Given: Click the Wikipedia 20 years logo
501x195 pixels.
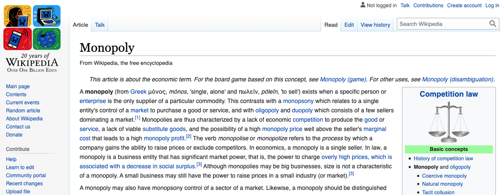Looking at the screenshot, I should tap(32, 38).
